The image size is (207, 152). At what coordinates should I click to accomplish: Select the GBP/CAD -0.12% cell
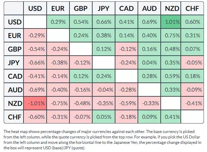pyautogui.click(x=126, y=49)
